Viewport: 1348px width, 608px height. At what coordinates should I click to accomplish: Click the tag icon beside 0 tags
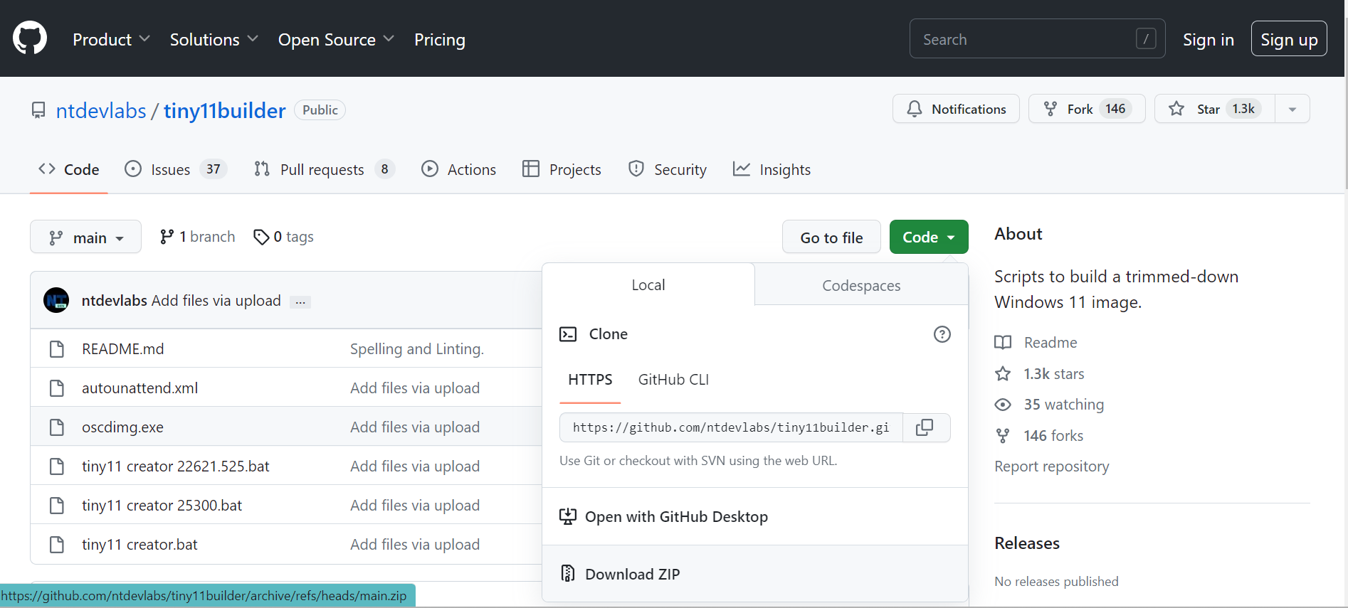pos(261,237)
